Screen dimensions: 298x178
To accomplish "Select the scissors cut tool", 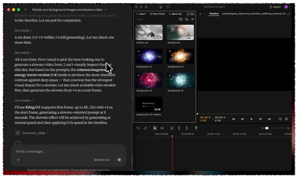I will (162, 128).
